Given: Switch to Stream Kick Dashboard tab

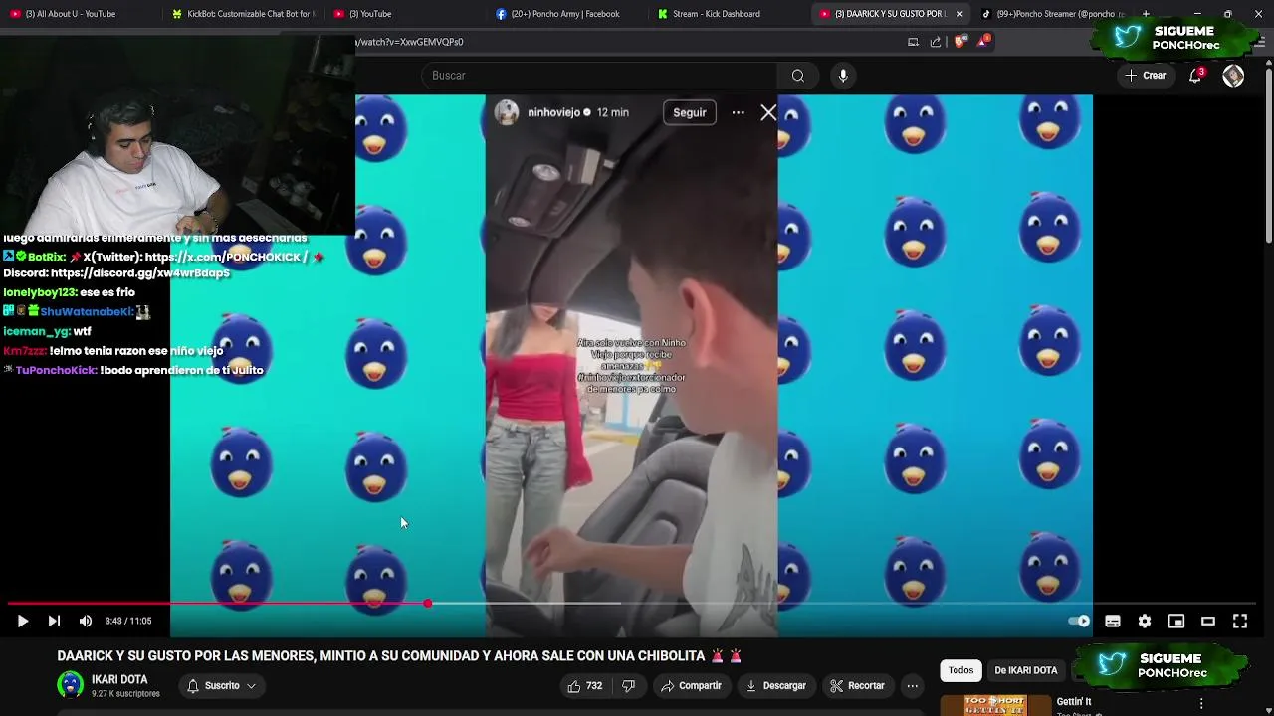Looking at the screenshot, I should pos(717,14).
